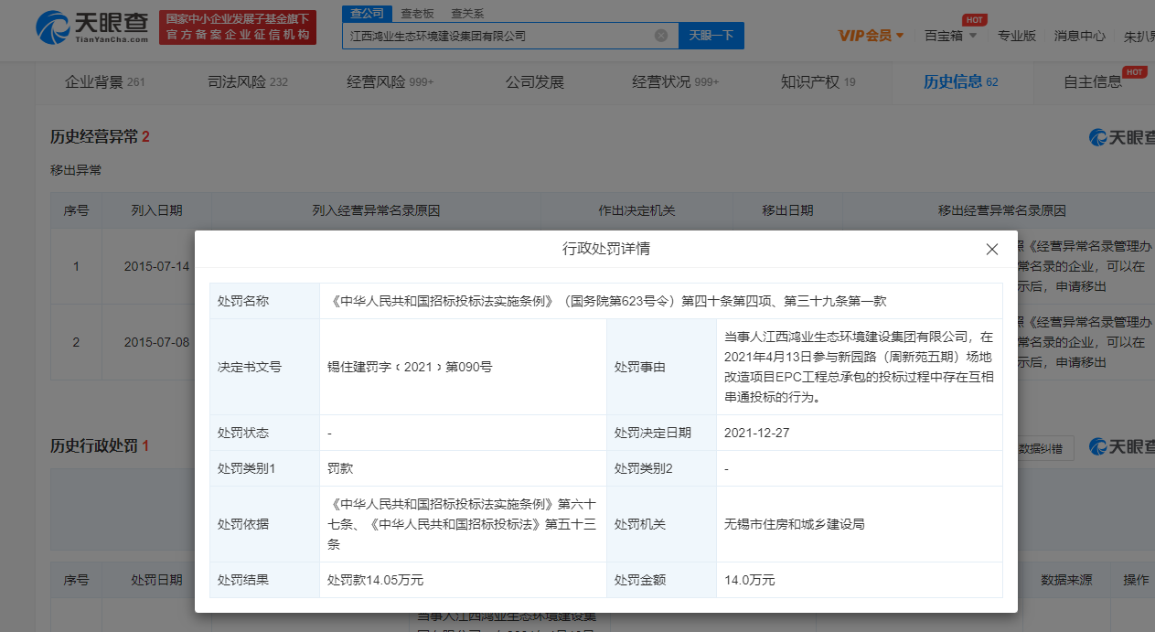Click the 移出异常 label
1155x632 pixels.
pos(76,170)
